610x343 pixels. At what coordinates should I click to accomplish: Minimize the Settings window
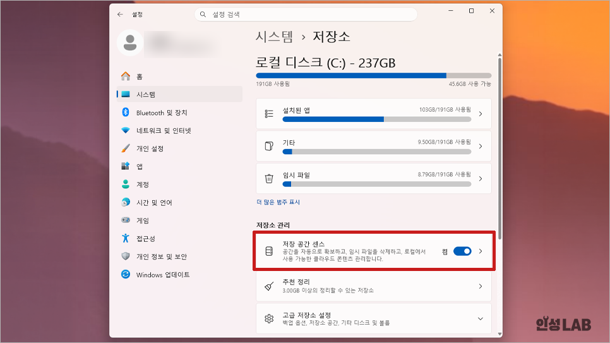pos(451,11)
